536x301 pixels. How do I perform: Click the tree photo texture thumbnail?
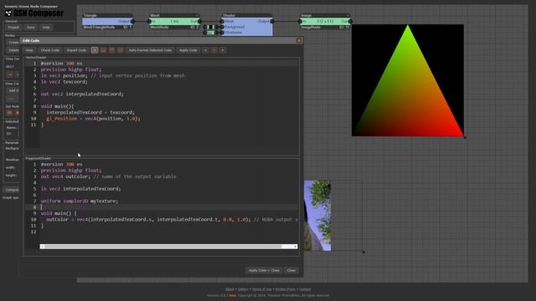click(x=317, y=216)
